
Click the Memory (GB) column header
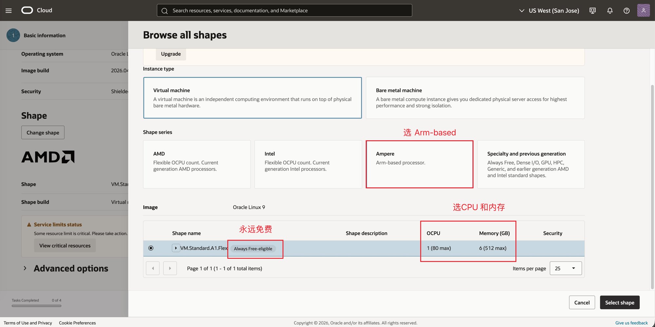[x=495, y=233]
